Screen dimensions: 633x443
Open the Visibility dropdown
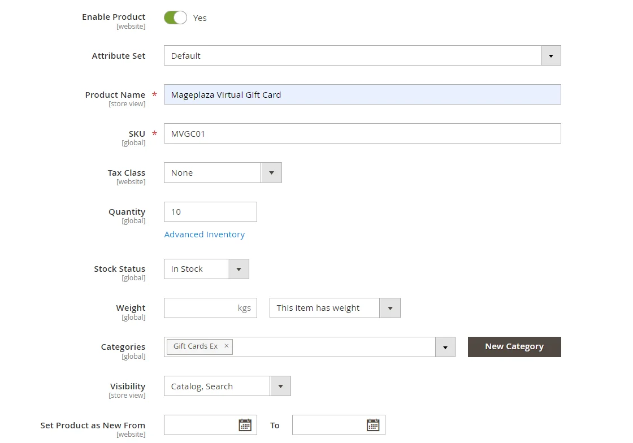click(227, 386)
